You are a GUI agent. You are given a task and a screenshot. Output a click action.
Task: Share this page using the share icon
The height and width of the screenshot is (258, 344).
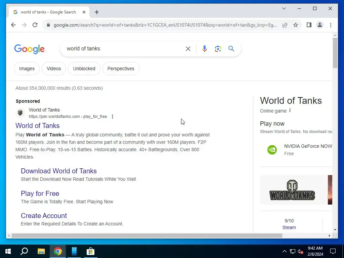click(x=285, y=25)
